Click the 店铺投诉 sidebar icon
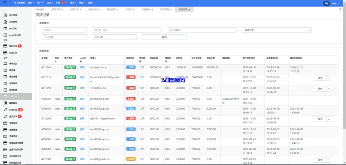The width and height of the screenshot is (346, 165). 5,136
